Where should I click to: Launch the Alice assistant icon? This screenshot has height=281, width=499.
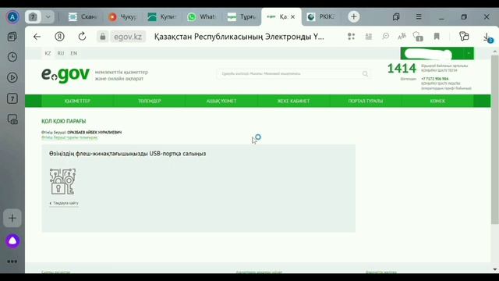click(x=12, y=241)
